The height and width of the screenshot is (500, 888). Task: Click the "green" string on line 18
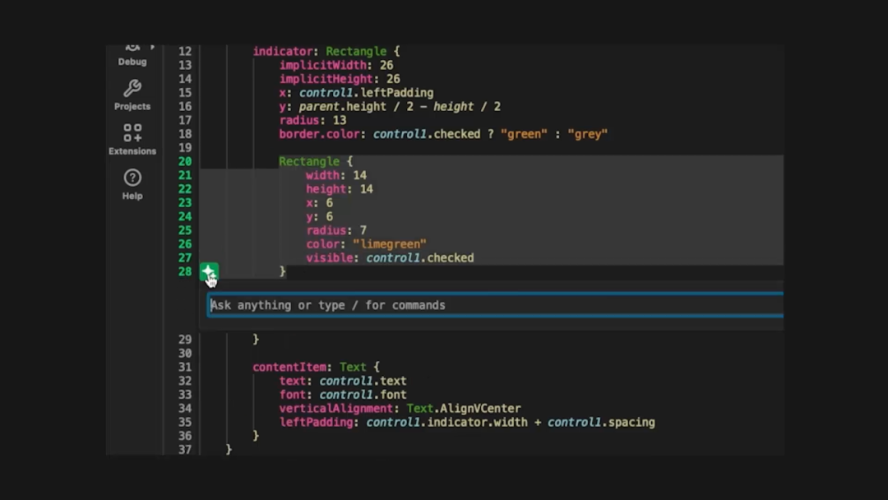524,134
